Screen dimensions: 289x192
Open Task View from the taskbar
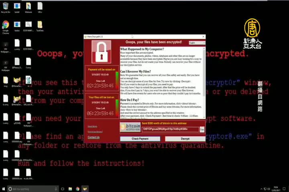pos(62,189)
